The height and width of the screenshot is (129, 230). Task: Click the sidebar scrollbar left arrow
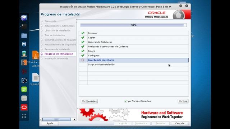pos(41,119)
